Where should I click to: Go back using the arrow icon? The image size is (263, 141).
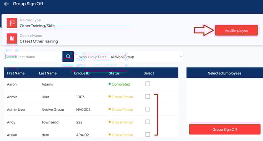[x=6, y=4]
